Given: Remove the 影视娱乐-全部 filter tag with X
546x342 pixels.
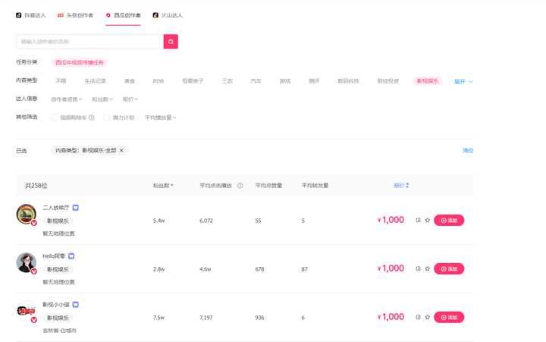Looking at the screenshot, I should pos(121,150).
